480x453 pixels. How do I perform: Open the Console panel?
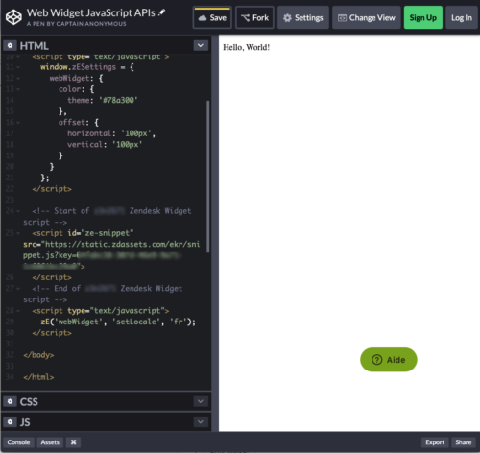click(18, 442)
